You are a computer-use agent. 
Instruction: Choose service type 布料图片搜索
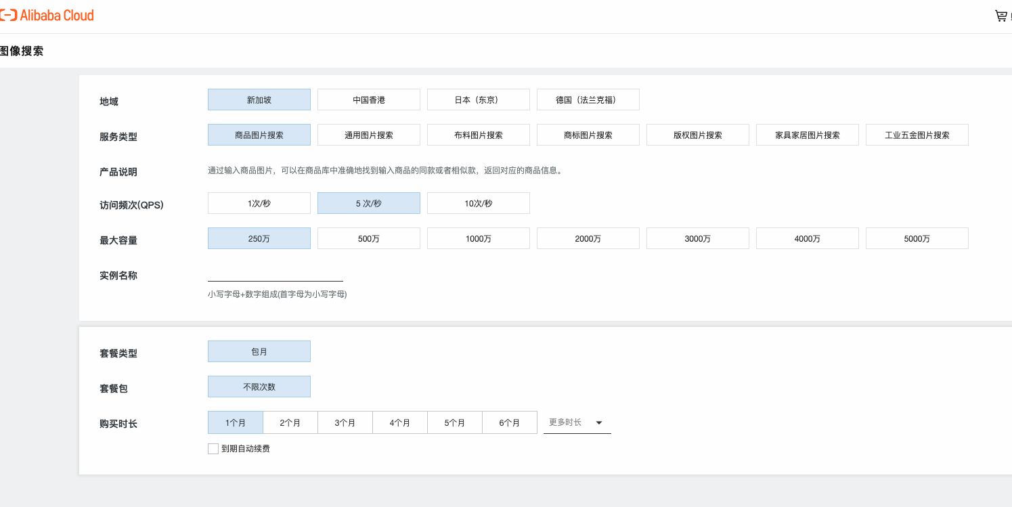(479, 135)
